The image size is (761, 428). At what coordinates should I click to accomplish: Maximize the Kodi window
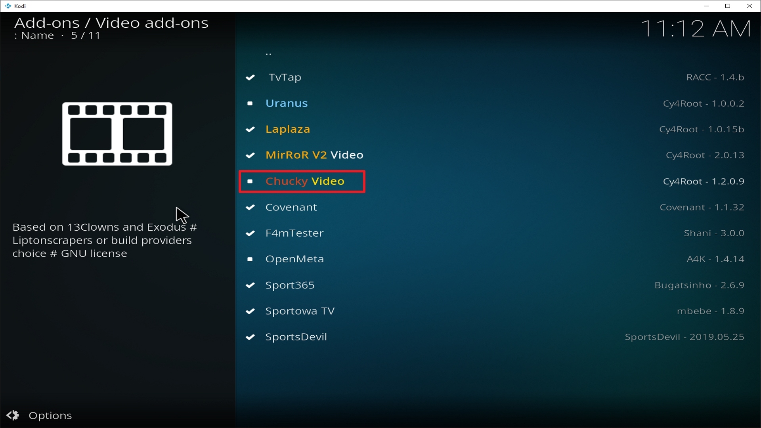pos(728,6)
